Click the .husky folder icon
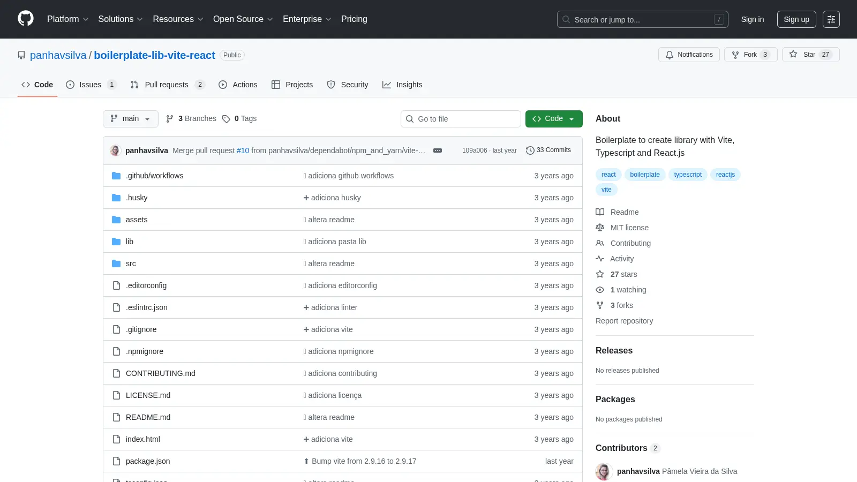The width and height of the screenshot is (857, 482). 116,198
